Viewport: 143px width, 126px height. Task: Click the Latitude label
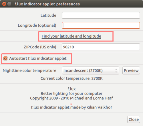click(x=48, y=15)
